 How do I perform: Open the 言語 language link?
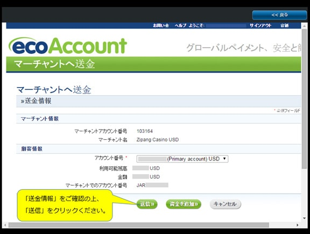coord(285,25)
